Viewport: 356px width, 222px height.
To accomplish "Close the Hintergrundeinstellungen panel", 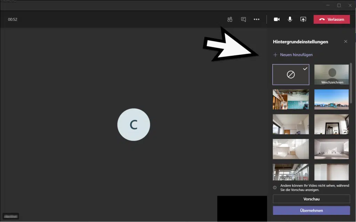I will point(346,42).
